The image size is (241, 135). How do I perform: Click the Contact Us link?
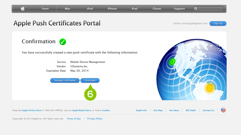point(208,110)
